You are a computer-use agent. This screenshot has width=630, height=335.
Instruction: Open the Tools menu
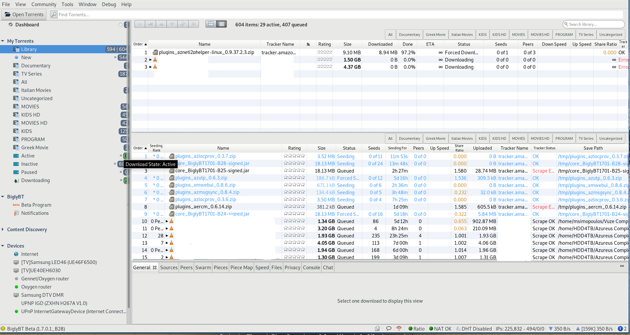click(x=67, y=4)
